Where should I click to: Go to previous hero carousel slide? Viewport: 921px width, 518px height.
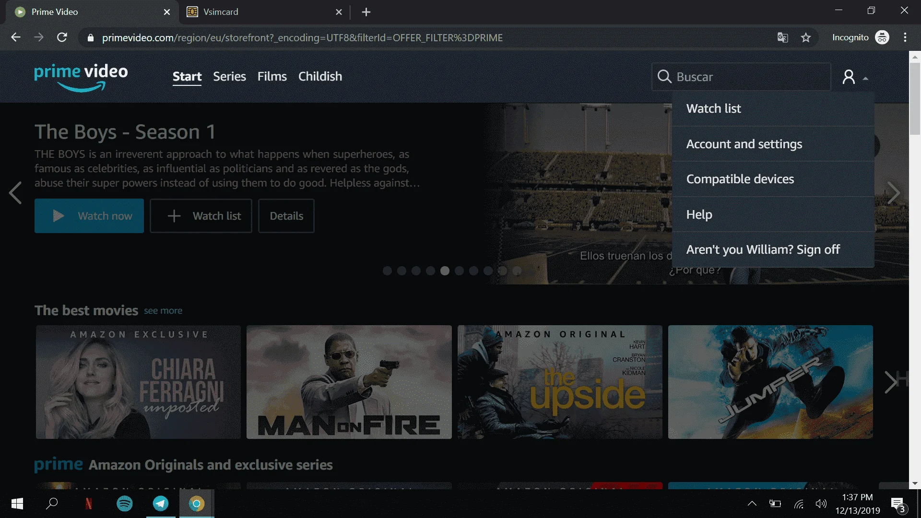click(15, 193)
